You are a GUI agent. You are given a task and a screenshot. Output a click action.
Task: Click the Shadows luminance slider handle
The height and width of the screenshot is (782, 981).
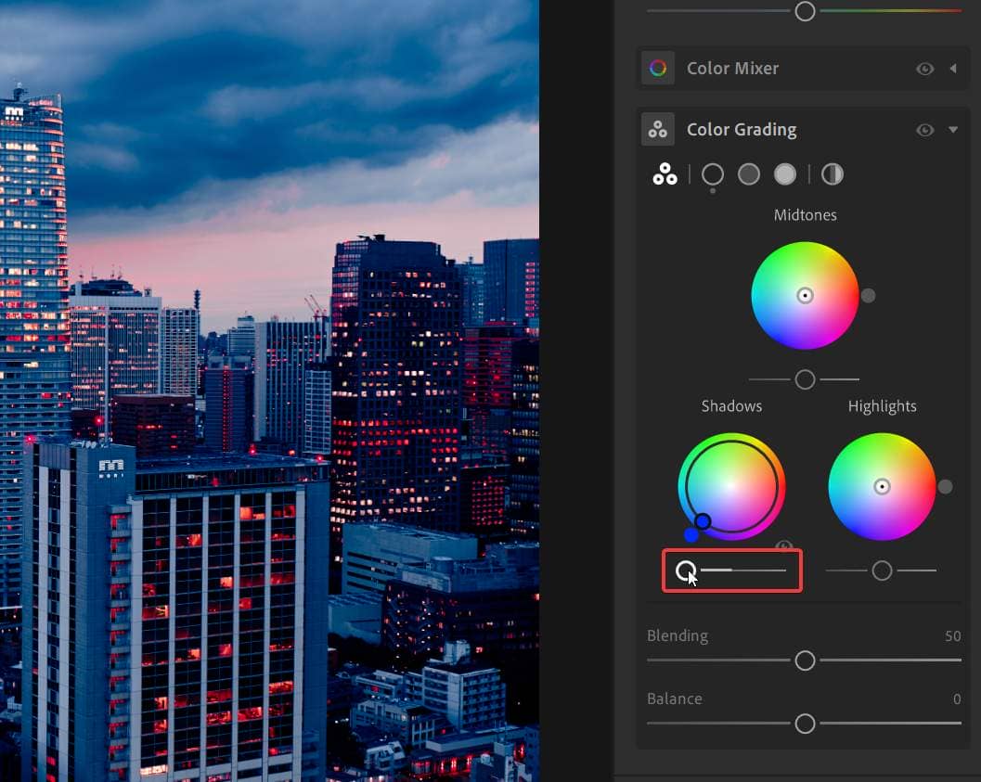click(x=686, y=570)
